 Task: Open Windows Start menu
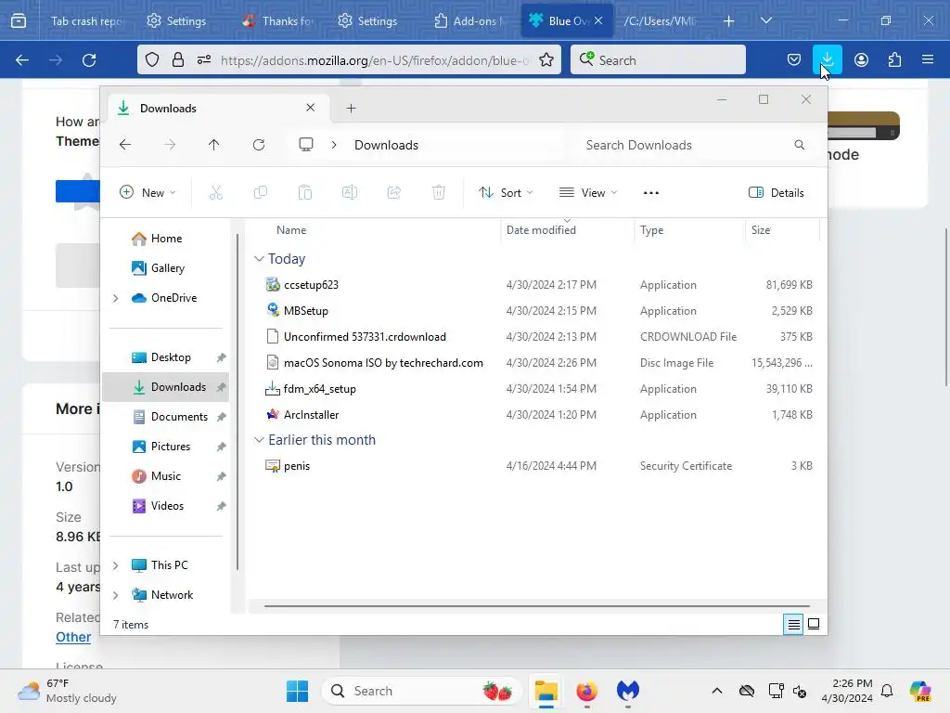(x=297, y=691)
